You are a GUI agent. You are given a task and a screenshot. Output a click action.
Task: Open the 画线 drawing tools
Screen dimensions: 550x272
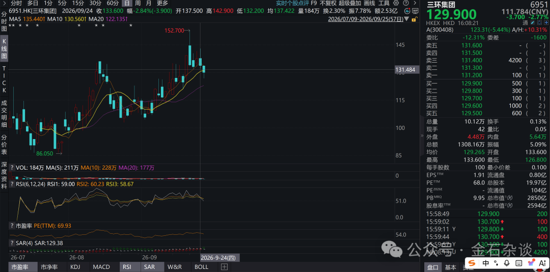[x=369, y=3]
